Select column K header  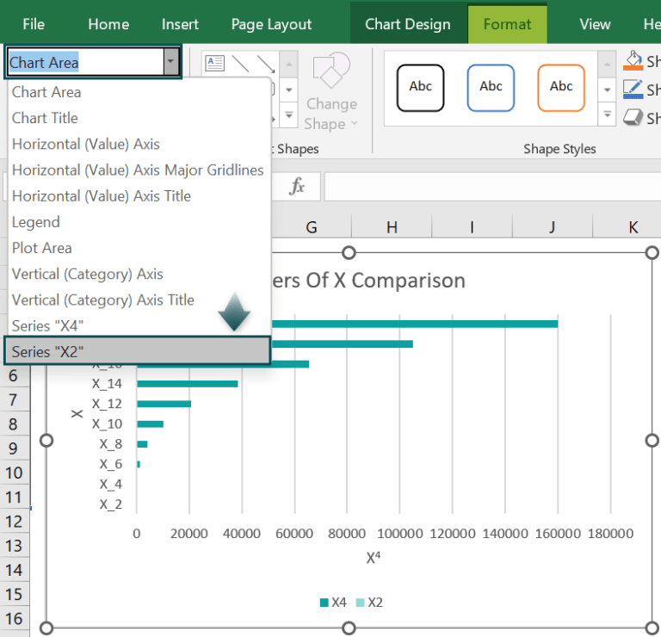coord(627,227)
